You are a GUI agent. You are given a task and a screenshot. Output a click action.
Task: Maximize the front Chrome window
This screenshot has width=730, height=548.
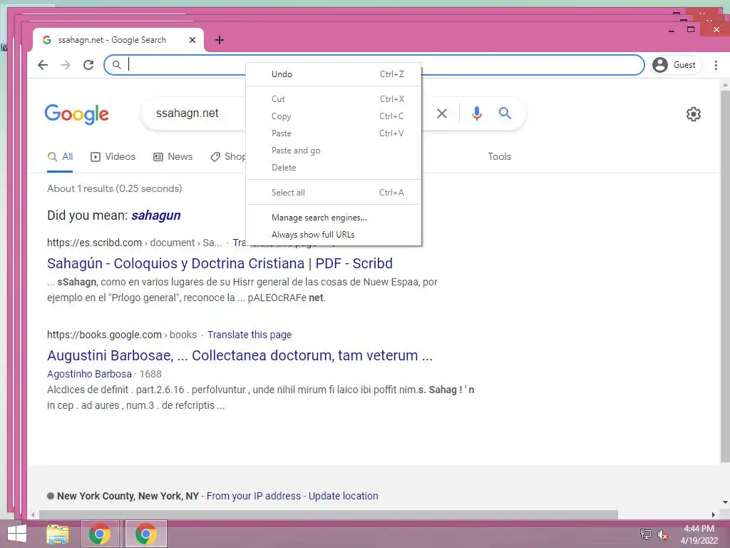coord(691,29)
